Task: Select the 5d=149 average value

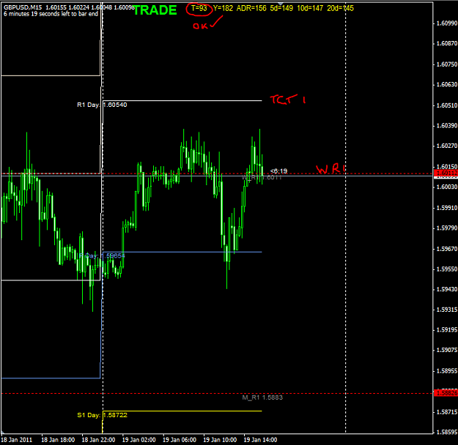Action: (x=281, y=8)
